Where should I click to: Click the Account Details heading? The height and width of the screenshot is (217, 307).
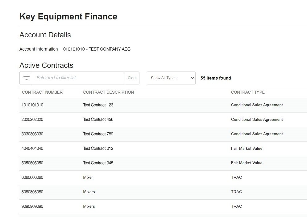(45, 35)
